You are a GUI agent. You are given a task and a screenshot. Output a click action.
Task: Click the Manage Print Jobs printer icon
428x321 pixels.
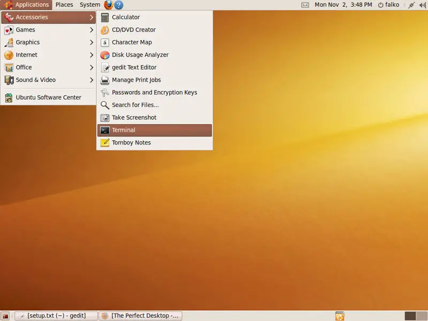coord(105,80)
